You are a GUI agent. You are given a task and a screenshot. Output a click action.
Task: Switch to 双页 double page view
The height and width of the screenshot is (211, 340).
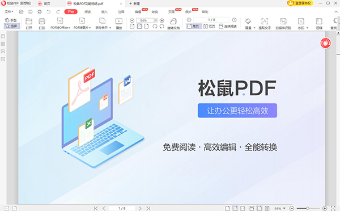[209, 26]
